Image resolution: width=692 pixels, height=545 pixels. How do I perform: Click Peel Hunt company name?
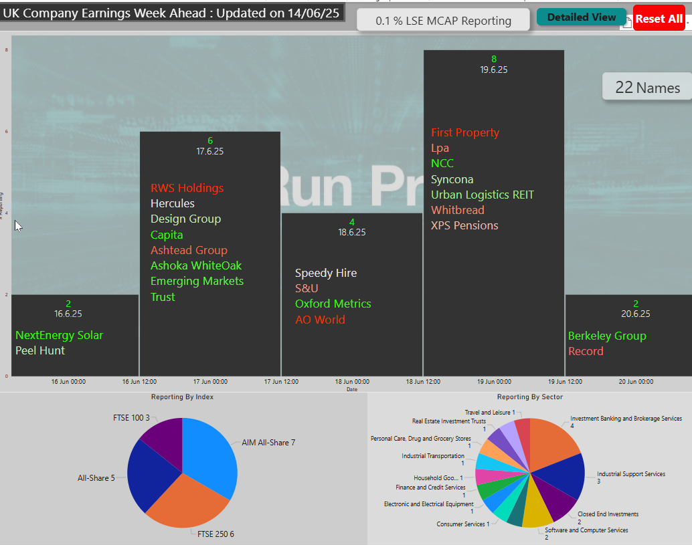(x=40, y=350)
